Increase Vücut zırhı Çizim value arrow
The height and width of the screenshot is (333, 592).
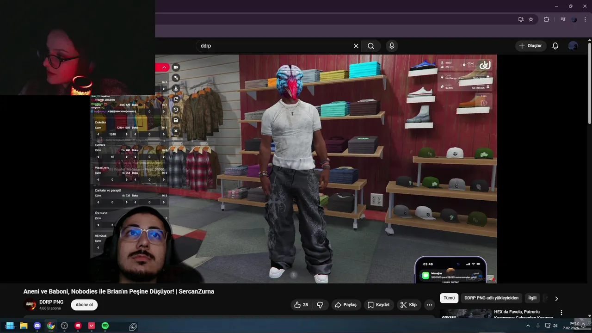click(127, 179)
